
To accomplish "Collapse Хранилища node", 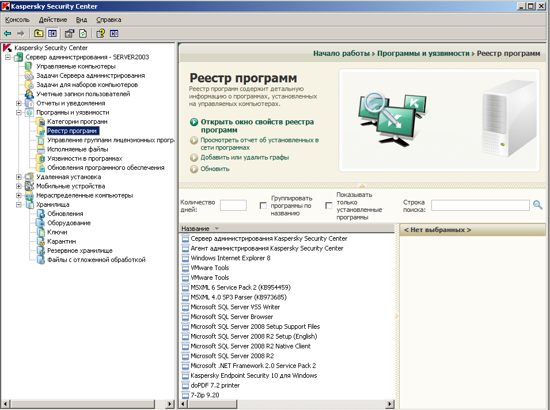I will [18, 205].
